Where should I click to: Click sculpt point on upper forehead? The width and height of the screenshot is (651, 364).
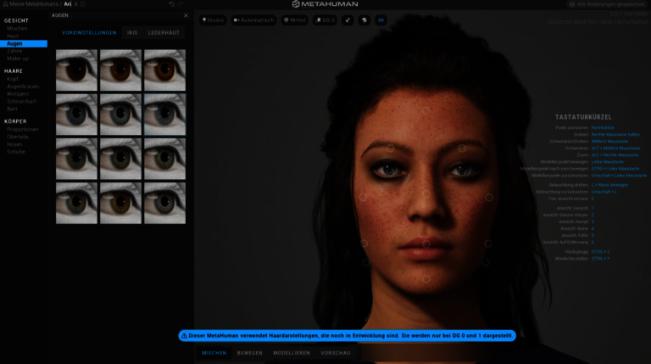(x=426, y=110)
